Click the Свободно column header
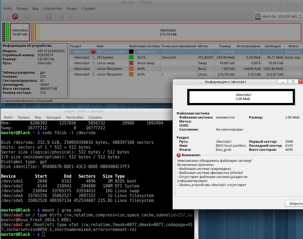This screenshot has width=303, height=239. point(273,46)
